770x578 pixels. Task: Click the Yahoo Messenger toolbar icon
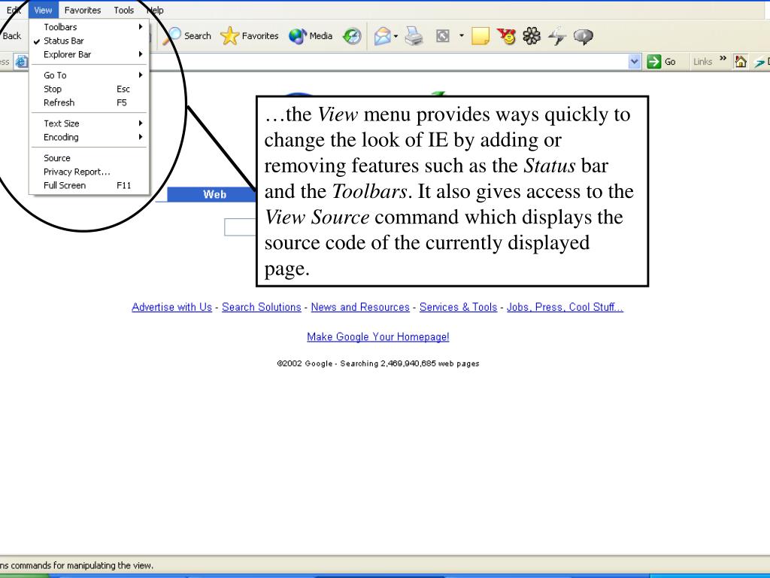[x=506, y=36]
